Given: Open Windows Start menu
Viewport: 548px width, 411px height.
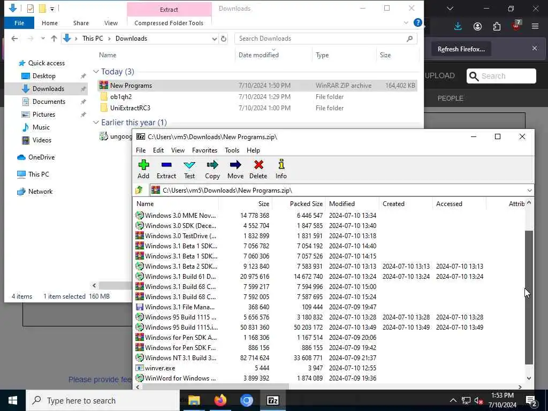Looking at the screenshot, I should (x=13, y=400).
